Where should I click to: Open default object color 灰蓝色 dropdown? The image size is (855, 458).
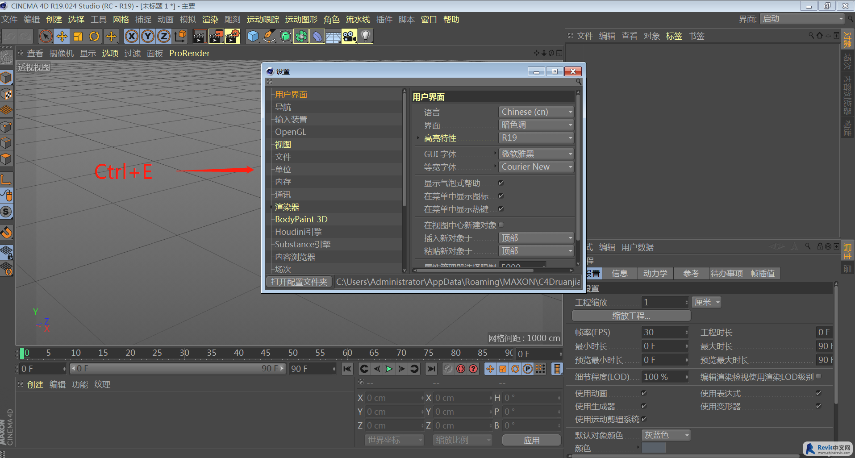666,435
